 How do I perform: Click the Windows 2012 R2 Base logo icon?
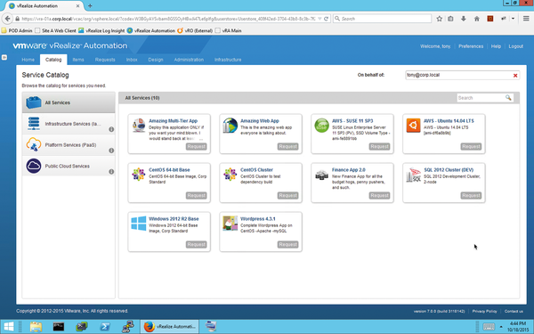(139, 224)
